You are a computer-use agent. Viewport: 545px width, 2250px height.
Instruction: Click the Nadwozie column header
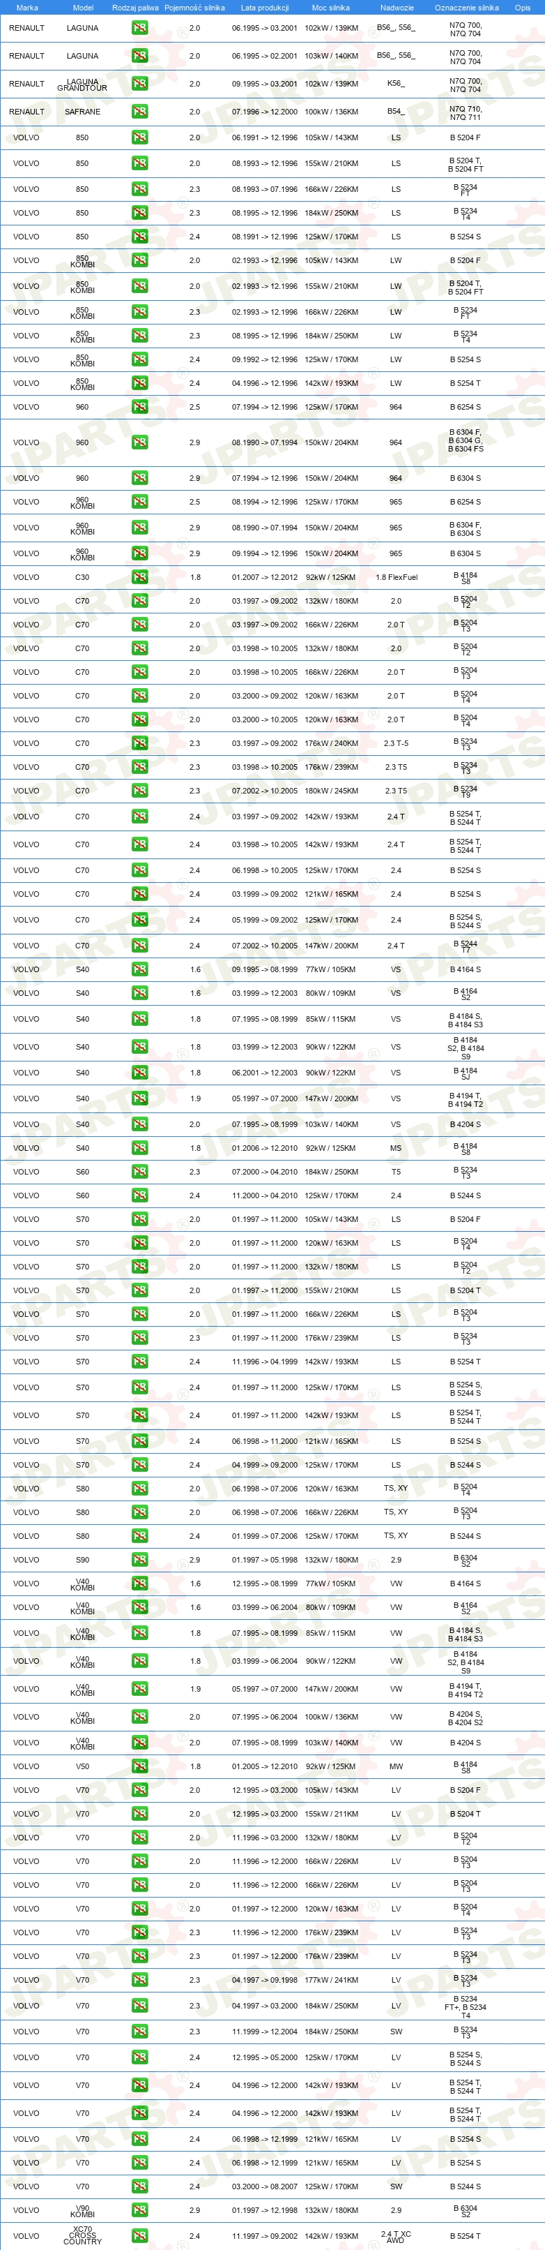pyautogui.click(x=397, y=8)
